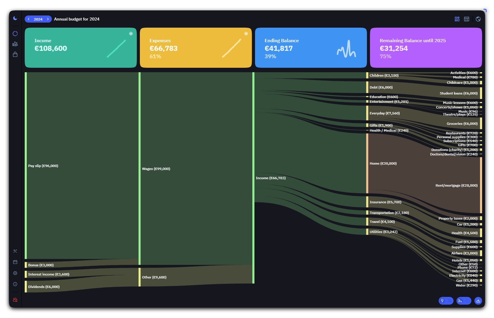
Task: Click the Groceries (€6,000) label
Action: coord(462,124)
